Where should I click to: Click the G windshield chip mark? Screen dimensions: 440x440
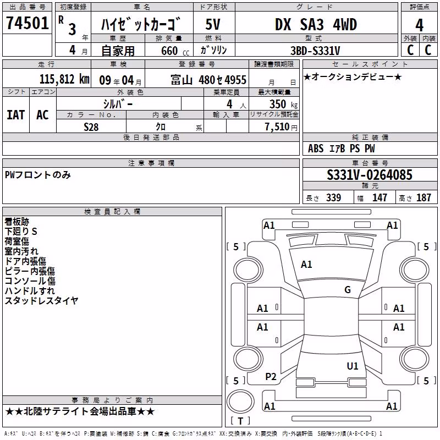pos(348,290)
